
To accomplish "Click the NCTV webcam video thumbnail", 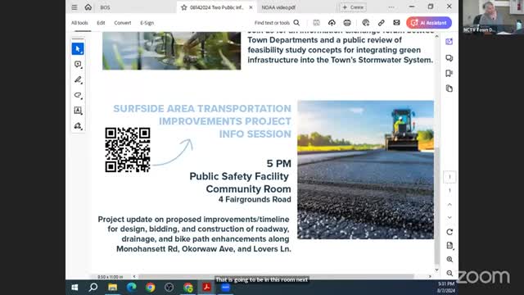I will click(x=493, y=16).
